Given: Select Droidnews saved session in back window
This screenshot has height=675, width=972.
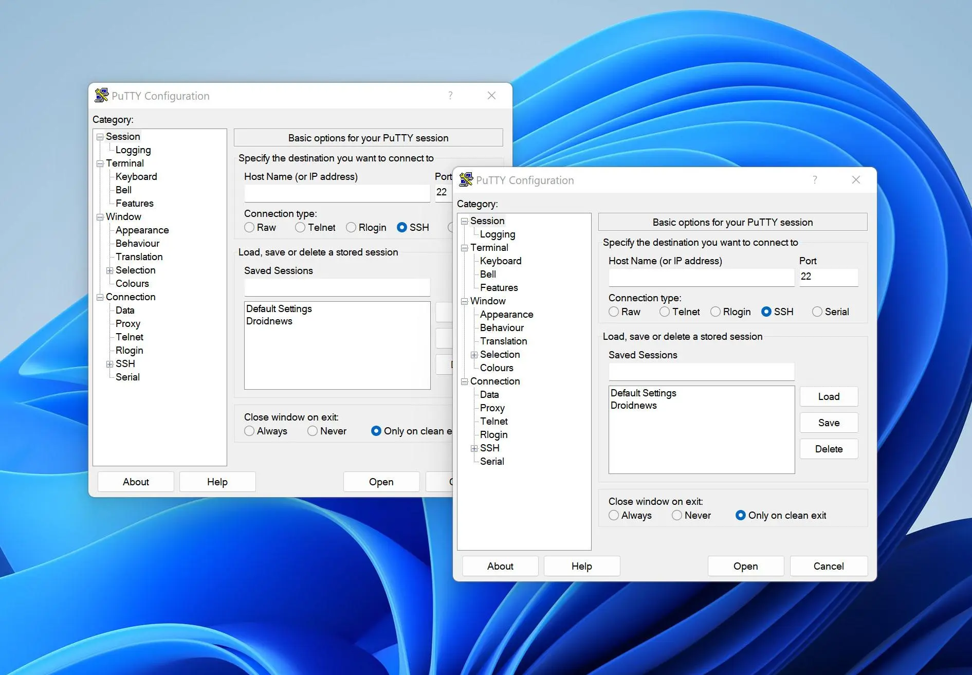Looking at the screenshot, I should click(269, 321).
